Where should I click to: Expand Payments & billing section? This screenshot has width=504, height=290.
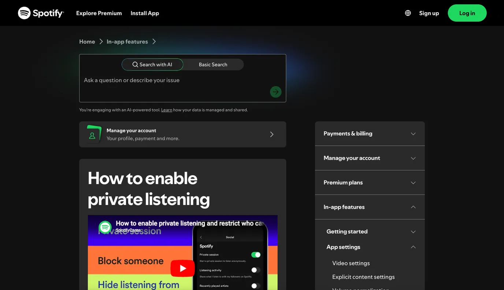click(x=370, y=133)
